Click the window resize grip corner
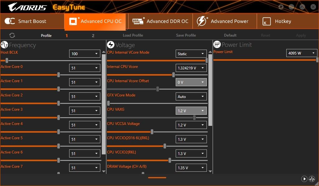The image size is (319, 186). point(317,184)
